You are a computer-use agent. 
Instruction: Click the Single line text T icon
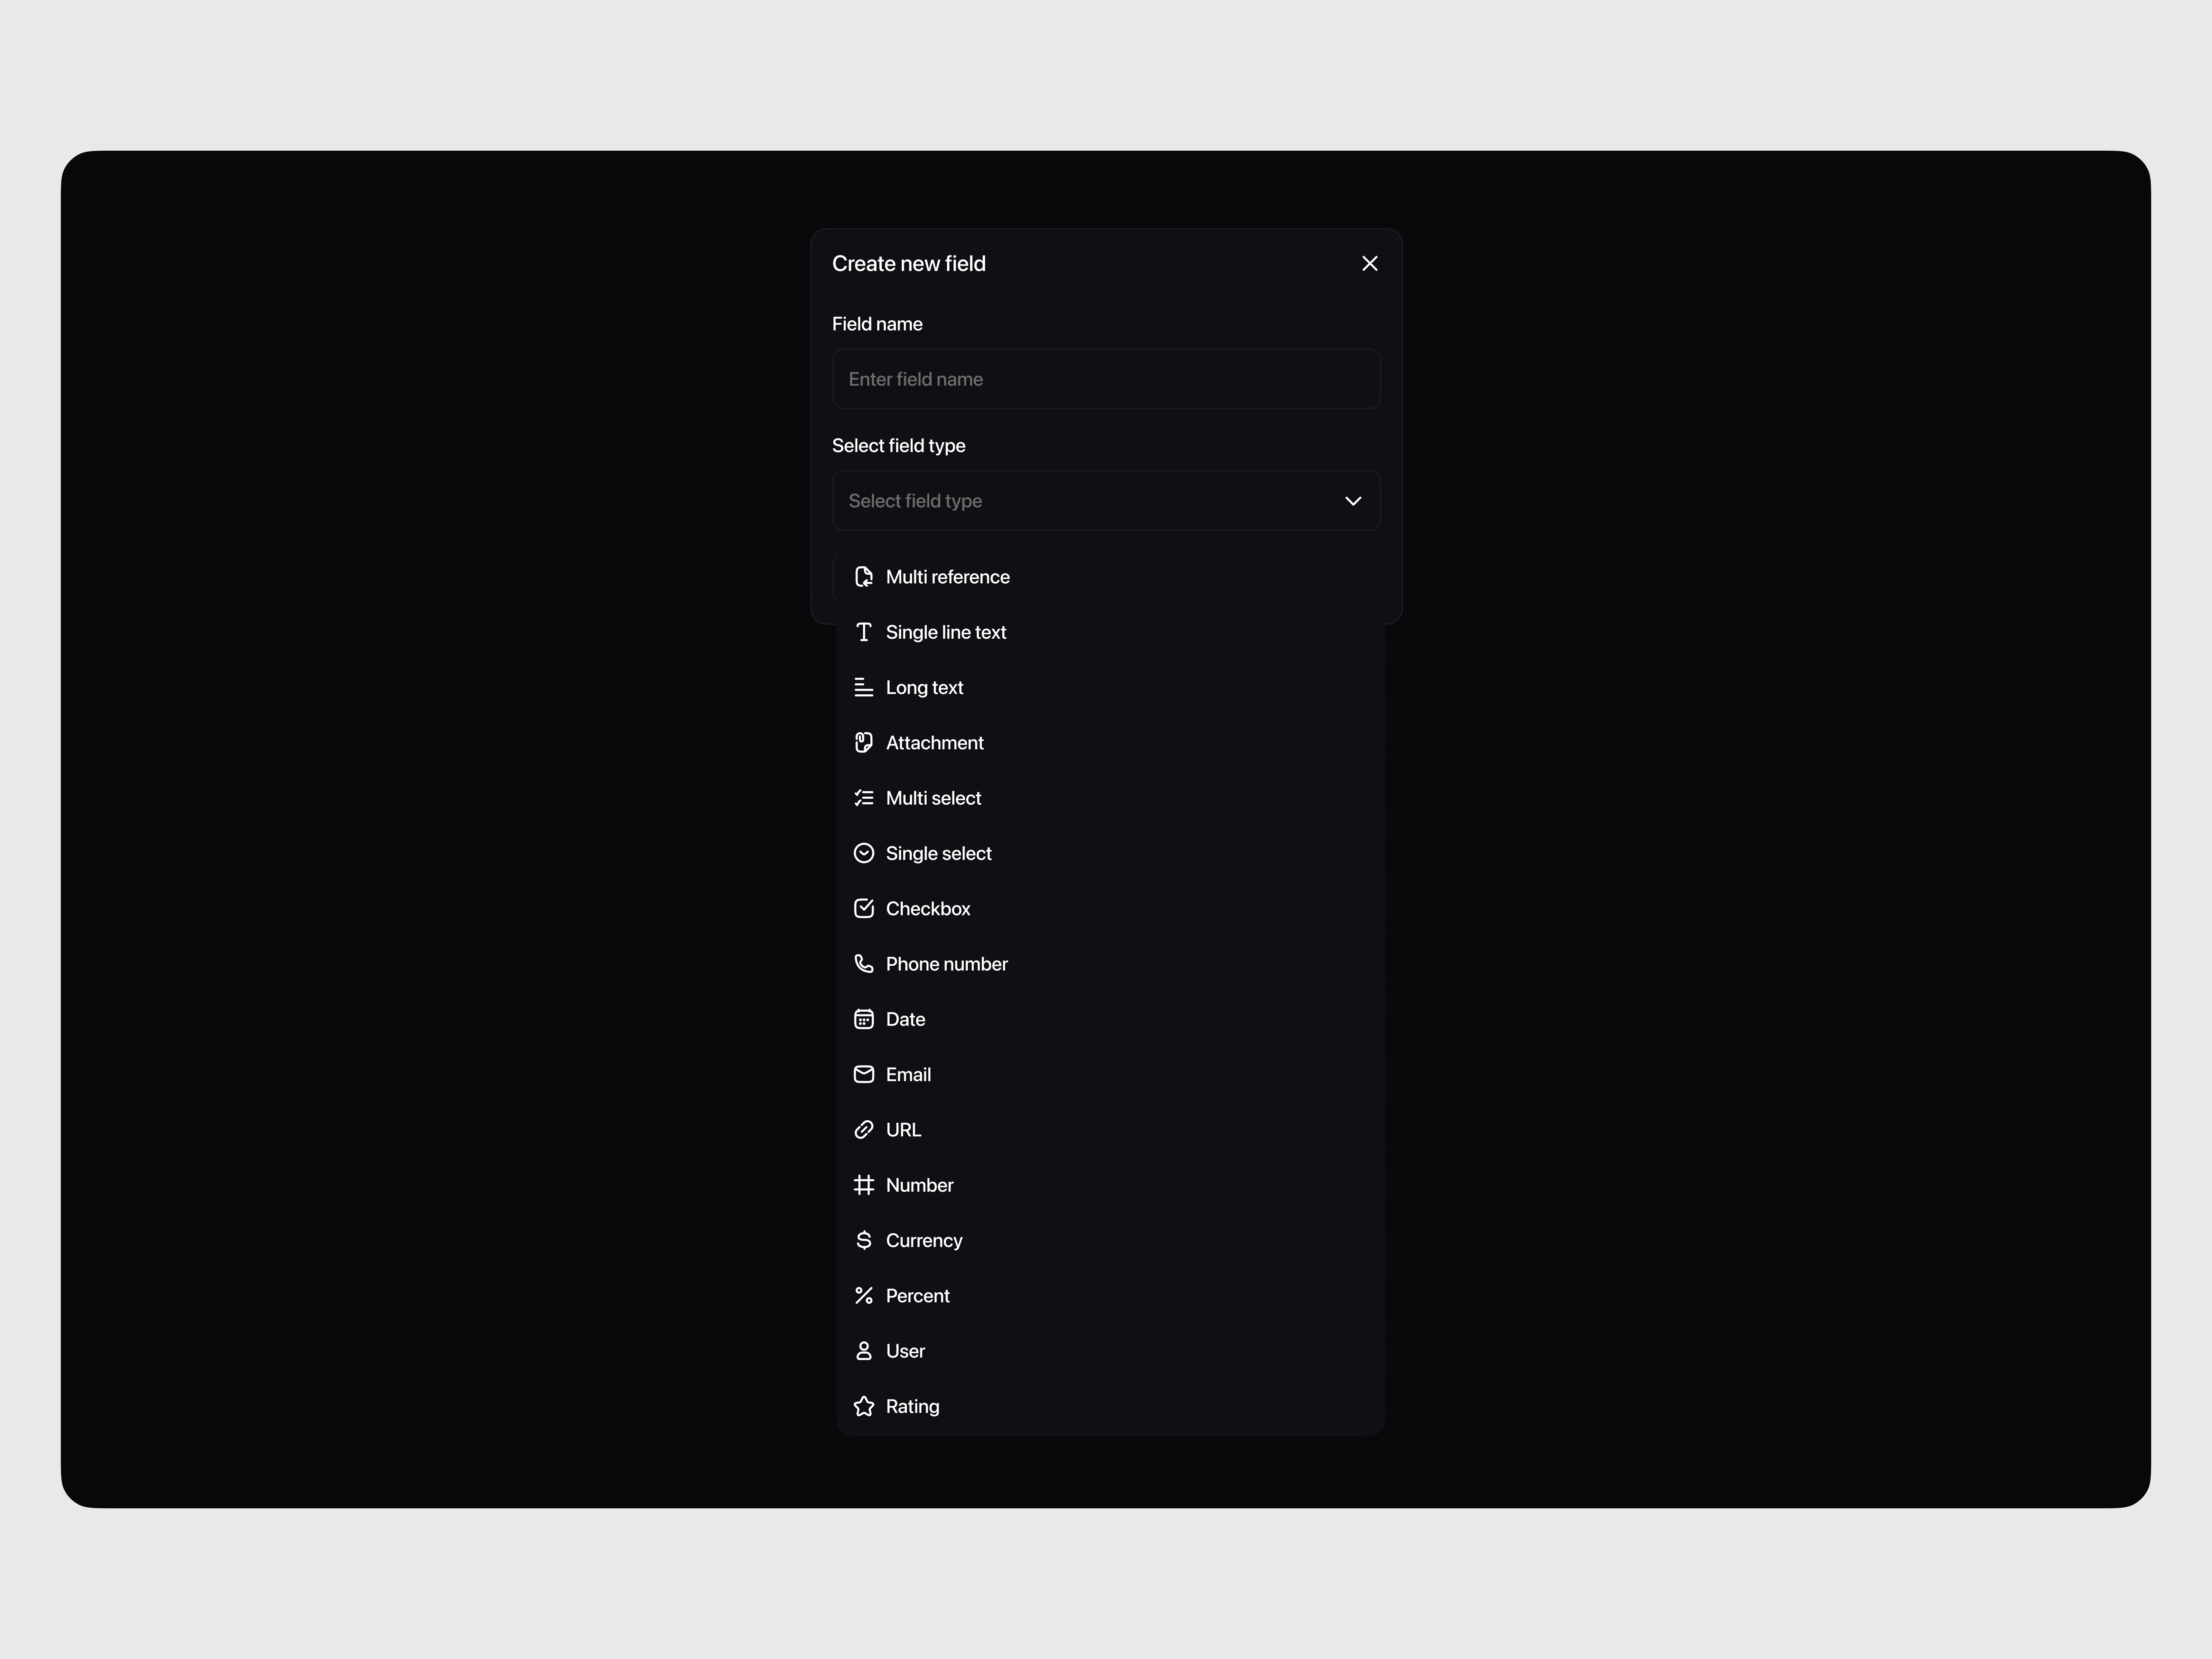[x=864, y=632]
